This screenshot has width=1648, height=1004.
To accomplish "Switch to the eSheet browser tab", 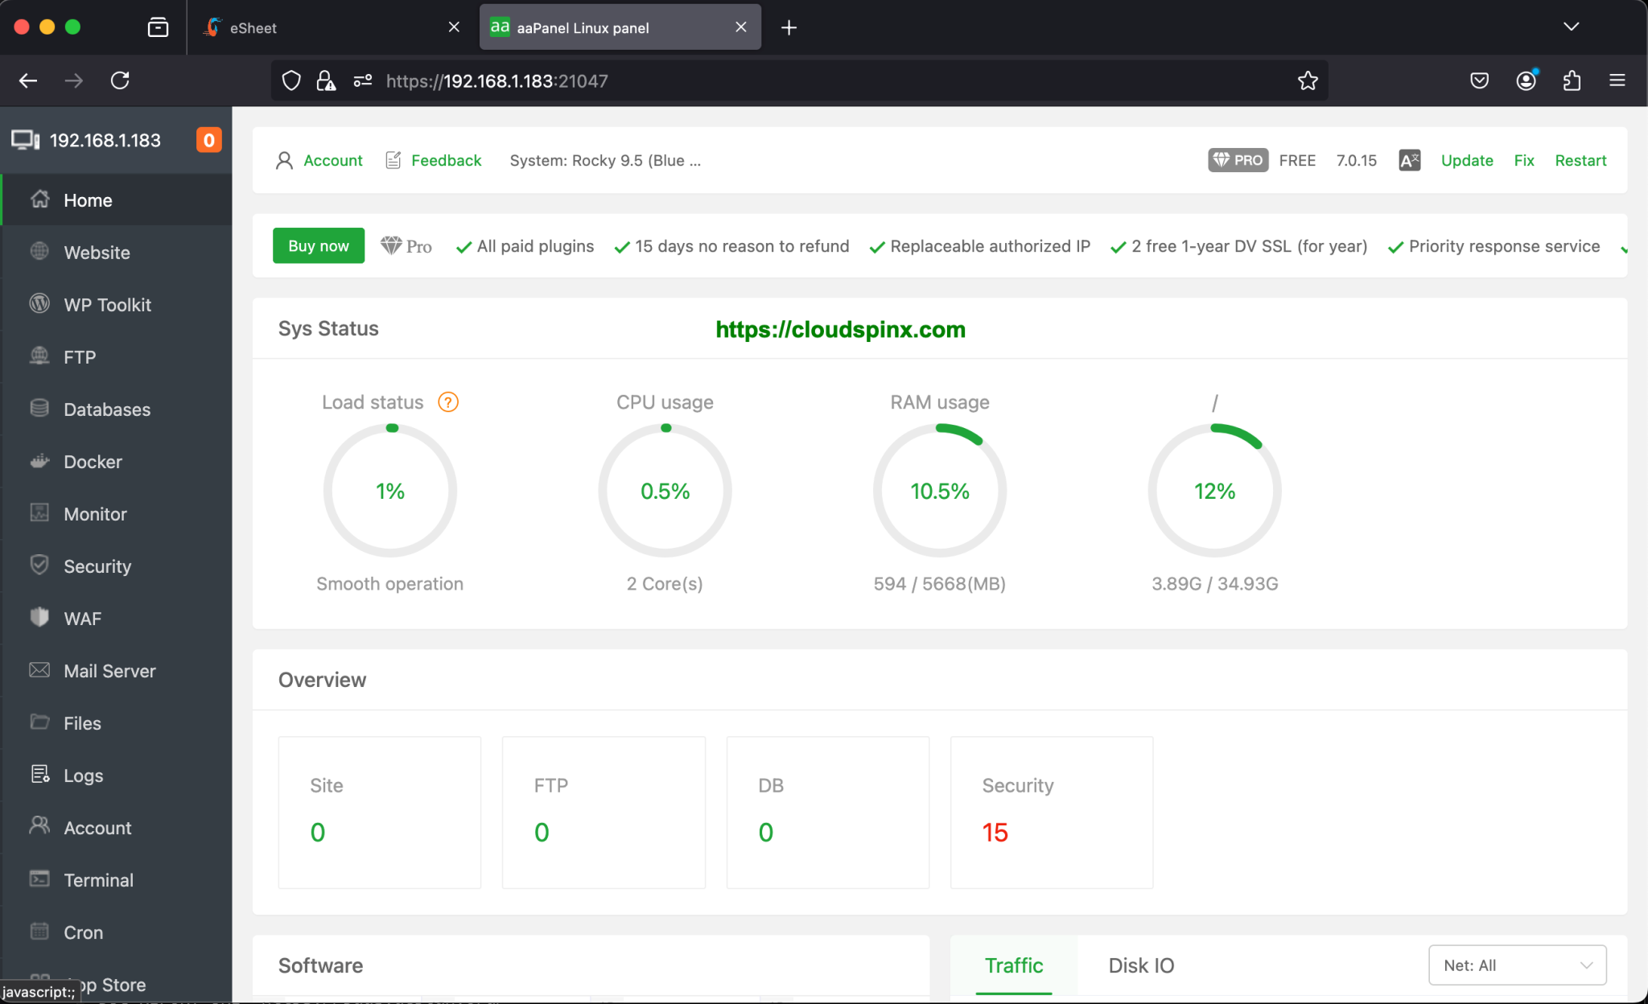I will [x=253, y=27].
